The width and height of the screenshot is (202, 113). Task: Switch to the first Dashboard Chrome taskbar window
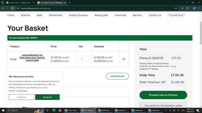pyautogui.click(x=105, y=110)
